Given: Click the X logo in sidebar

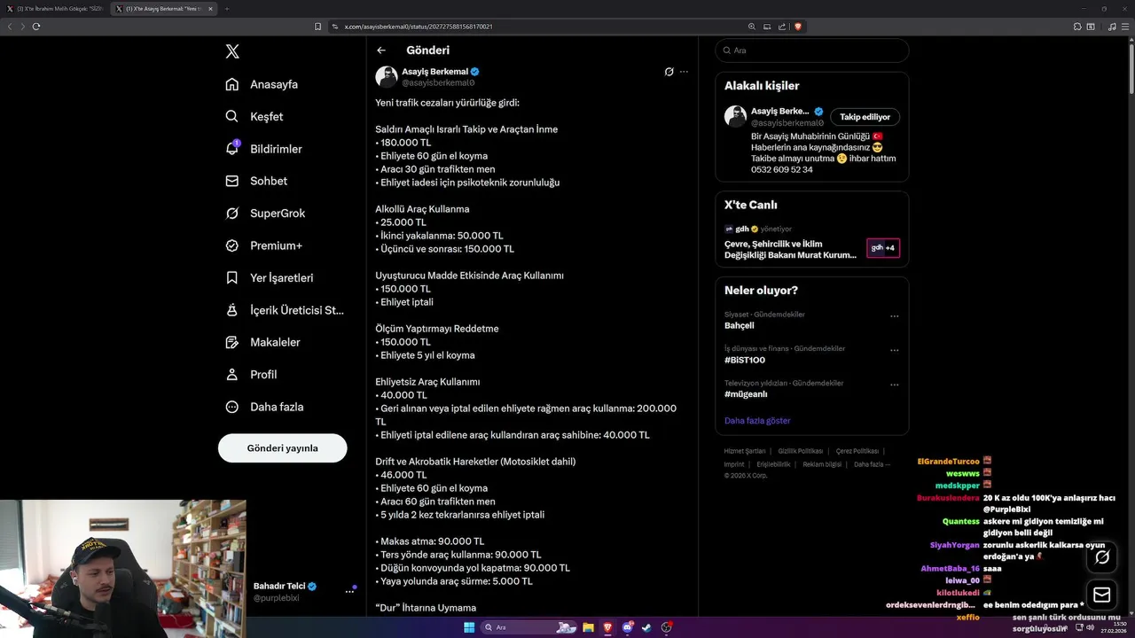Looking at the screenshot, I should [x=232, y=51].
